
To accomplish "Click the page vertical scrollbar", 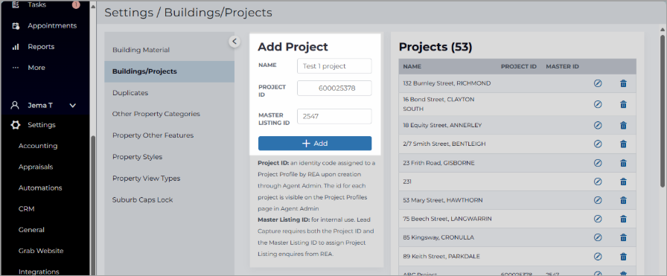I will 662,106.
